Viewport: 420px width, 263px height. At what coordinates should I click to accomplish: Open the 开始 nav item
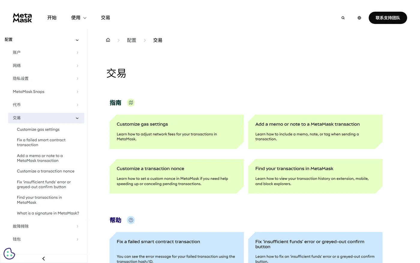point(52,18)
